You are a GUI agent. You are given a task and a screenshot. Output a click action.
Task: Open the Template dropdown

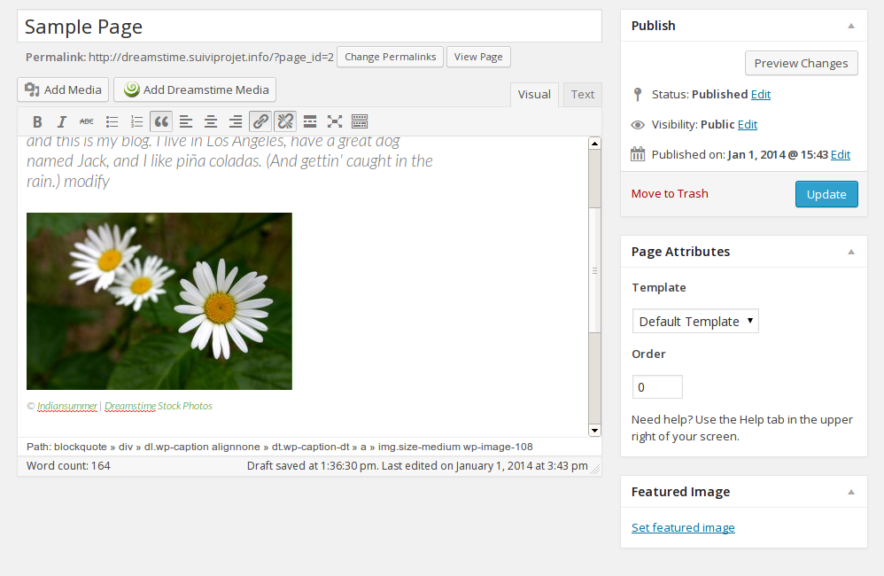tap(695, 321)
